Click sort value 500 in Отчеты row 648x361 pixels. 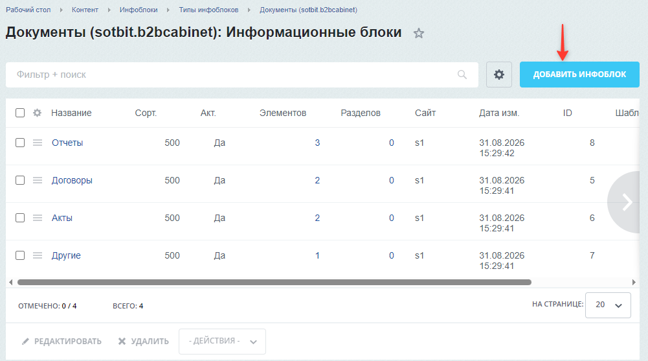[x=172, y=143]
